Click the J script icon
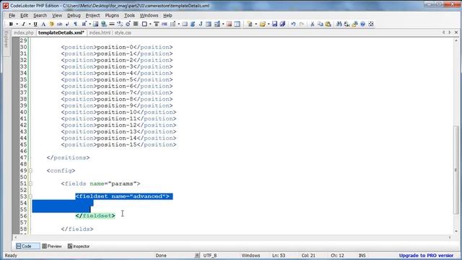Viewport: 462px width, 260px height. tap(201, 24)
